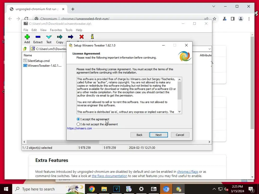Click the 7-Zip horizontal scrollbar right arrow
Image resolution: width=259 pixels, height=194 pixels.
(209, 142)
